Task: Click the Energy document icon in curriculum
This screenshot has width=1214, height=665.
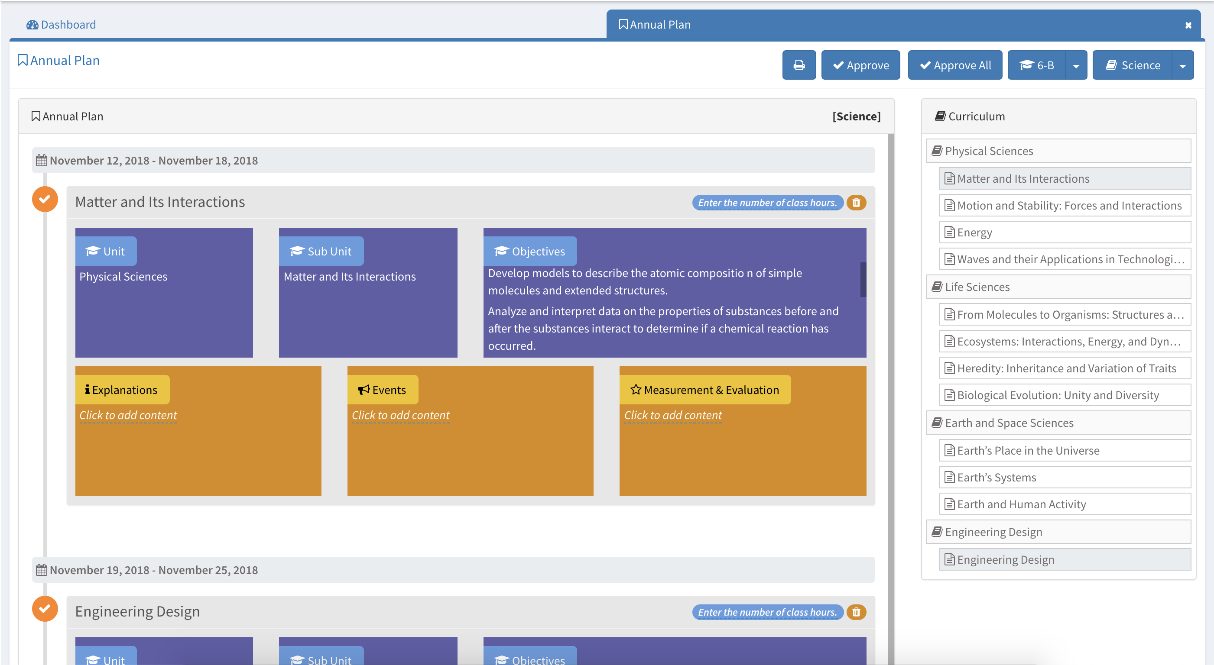Action: click(x=950, y=232)
